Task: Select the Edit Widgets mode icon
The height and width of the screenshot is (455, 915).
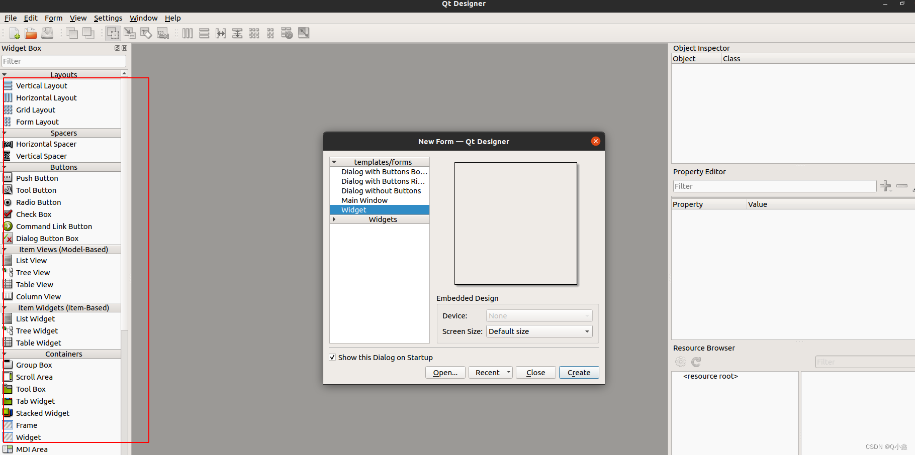Action: [x=113, y=33]
